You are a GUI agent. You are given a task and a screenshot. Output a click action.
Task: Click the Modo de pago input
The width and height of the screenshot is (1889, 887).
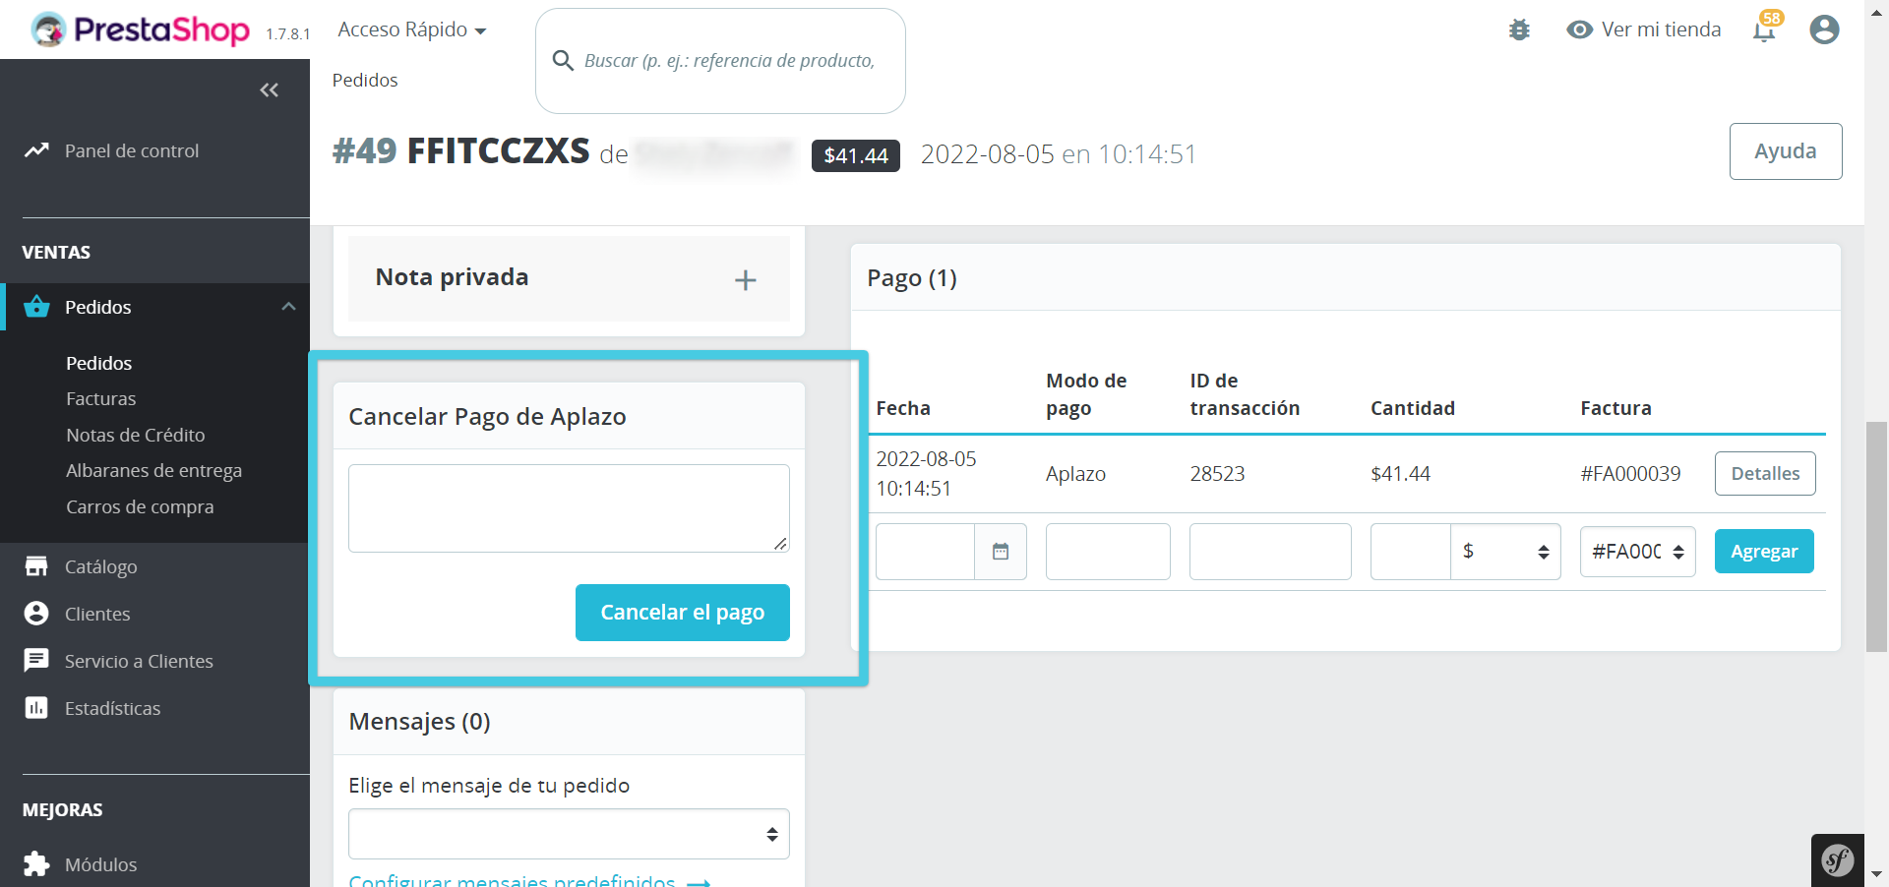click(x=1108, y=552)
